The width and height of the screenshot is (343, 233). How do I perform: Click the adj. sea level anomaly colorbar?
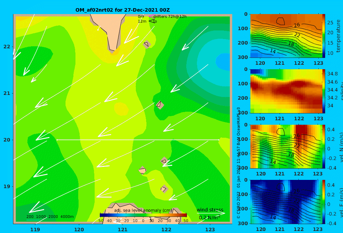[143, 215]
